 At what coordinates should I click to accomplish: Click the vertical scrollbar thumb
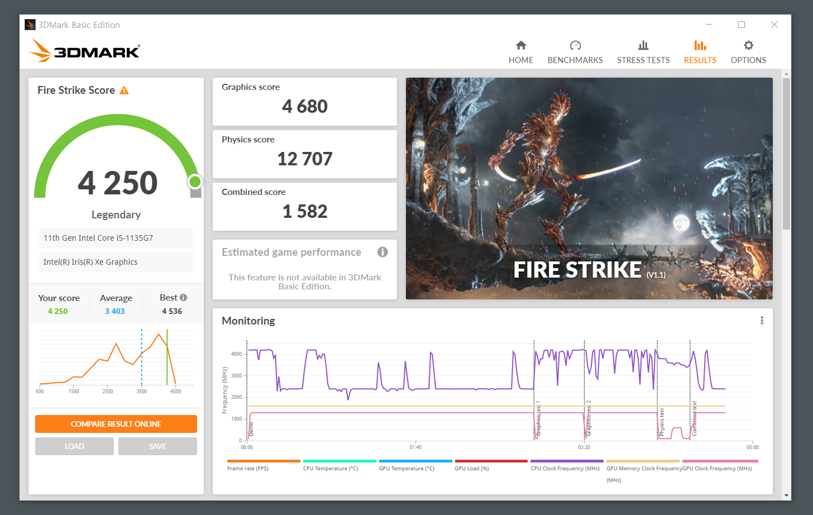[787, 154]
